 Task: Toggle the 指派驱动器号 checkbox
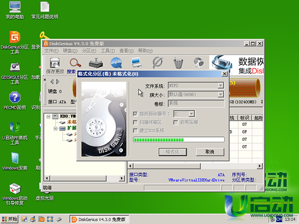[x=135, y=114]
